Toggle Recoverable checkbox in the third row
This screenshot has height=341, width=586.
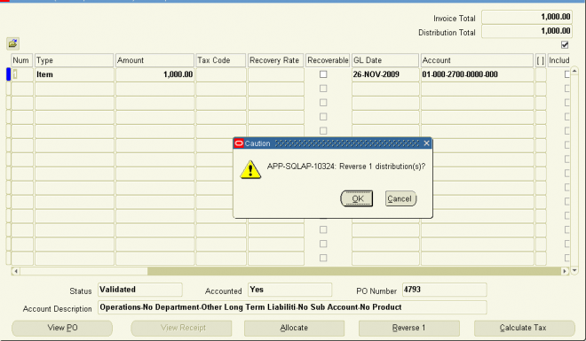323,103
